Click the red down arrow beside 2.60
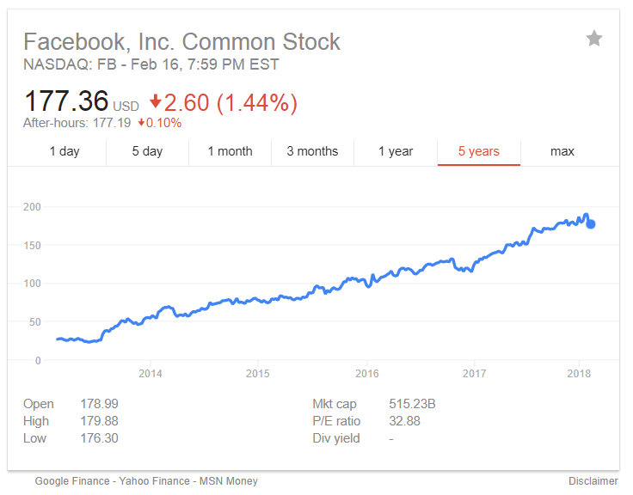Screen dimensions: 633x495 pos(156,101)
